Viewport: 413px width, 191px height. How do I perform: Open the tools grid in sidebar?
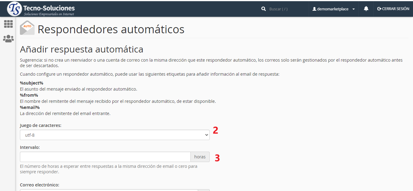pos(8,24)
